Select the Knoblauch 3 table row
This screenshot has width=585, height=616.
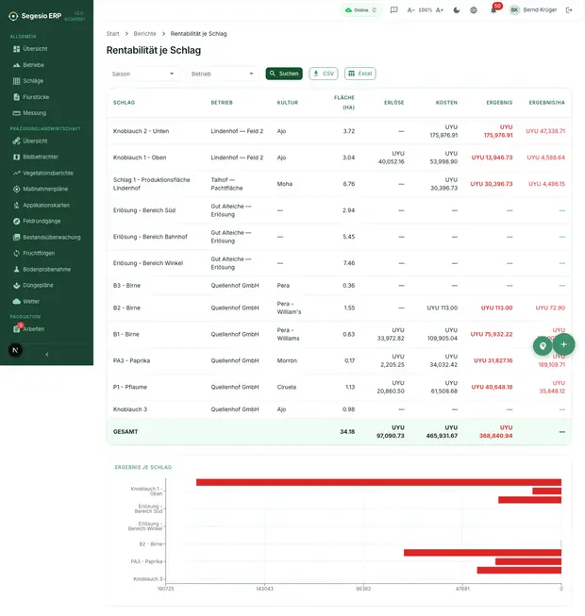(339, 409)
